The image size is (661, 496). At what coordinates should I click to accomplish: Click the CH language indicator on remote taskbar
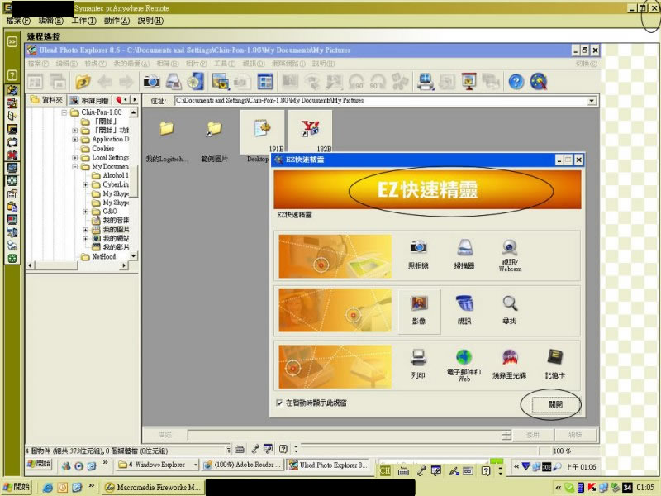(385, 470)
